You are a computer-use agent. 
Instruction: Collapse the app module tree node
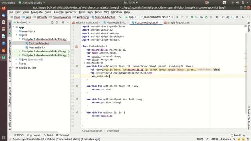pos(13,27)
